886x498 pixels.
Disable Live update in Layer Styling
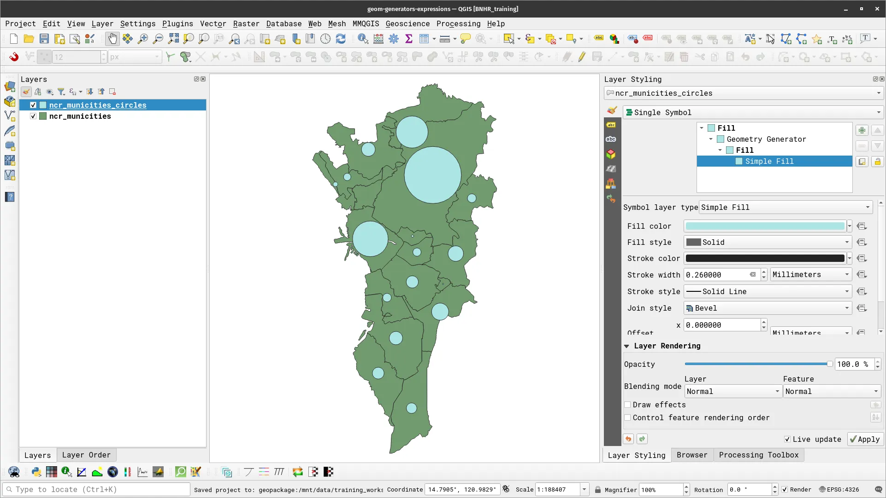(x=788, y=439)
